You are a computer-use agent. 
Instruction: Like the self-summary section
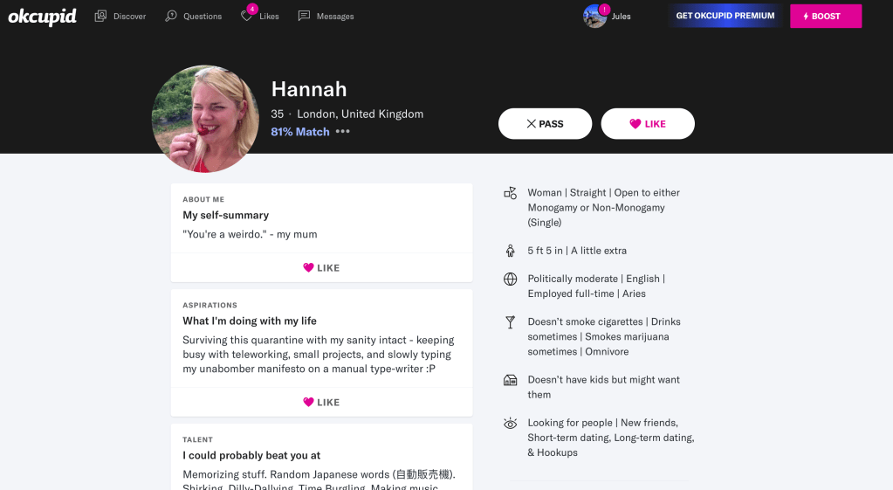coord(322,268)
